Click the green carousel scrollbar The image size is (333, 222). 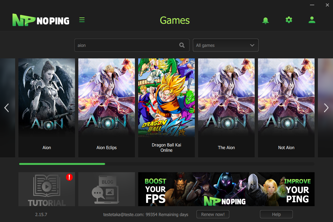pos(62,164)
